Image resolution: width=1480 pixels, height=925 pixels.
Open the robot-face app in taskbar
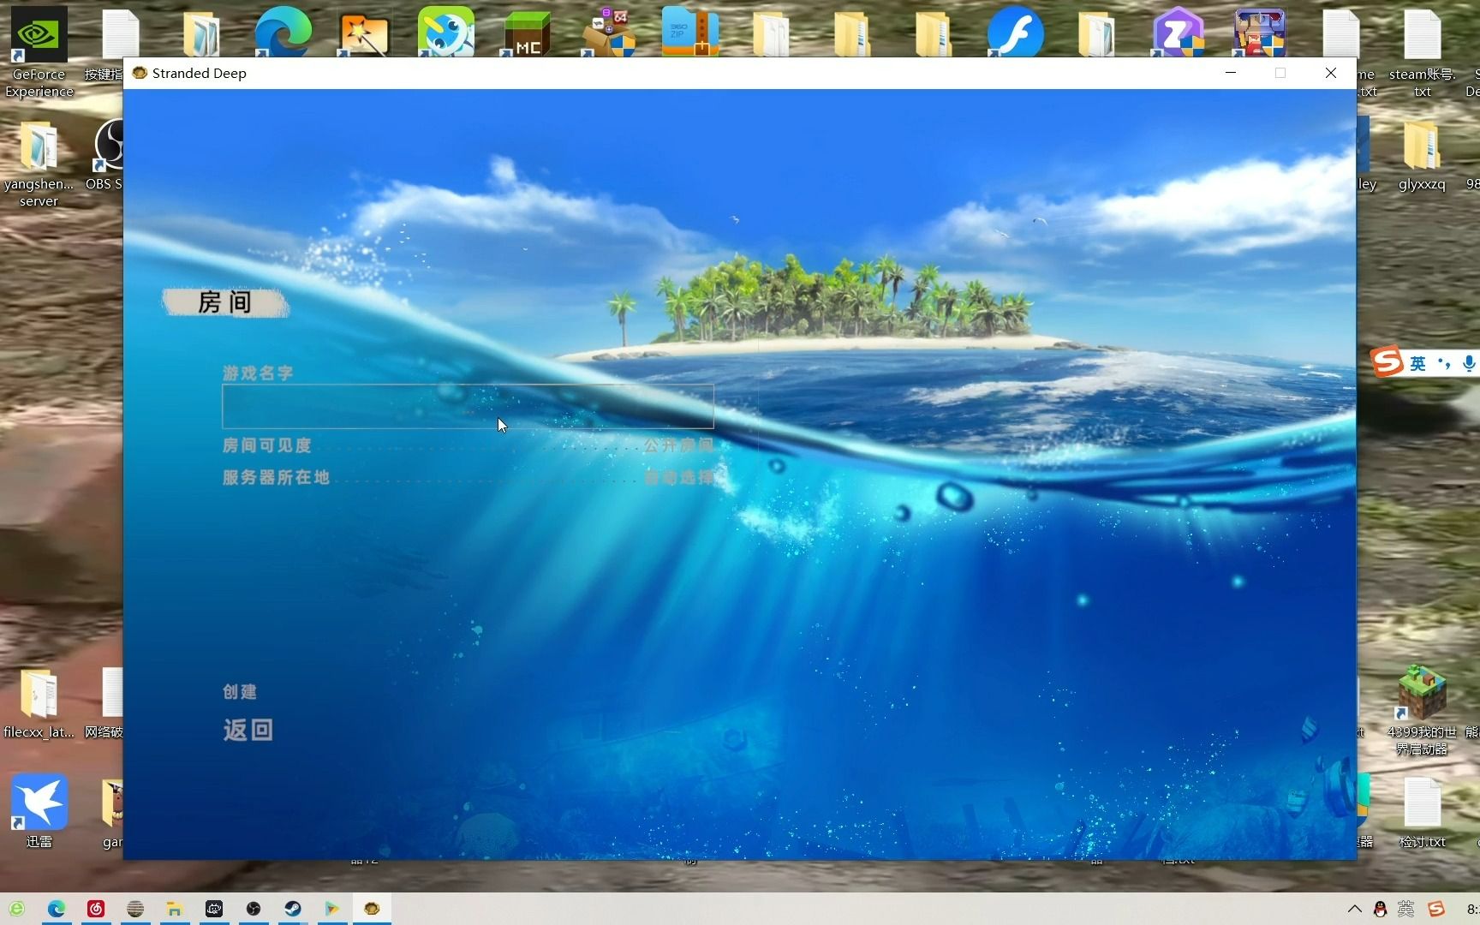click(x=214, y=909)
